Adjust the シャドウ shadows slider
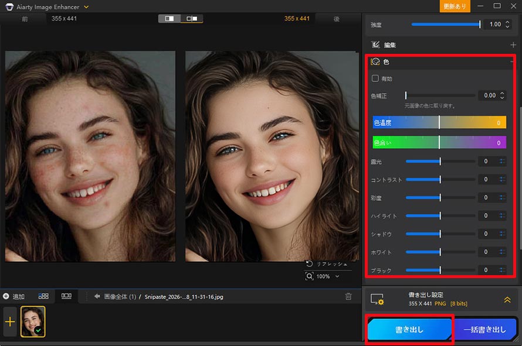 point(440,234)
